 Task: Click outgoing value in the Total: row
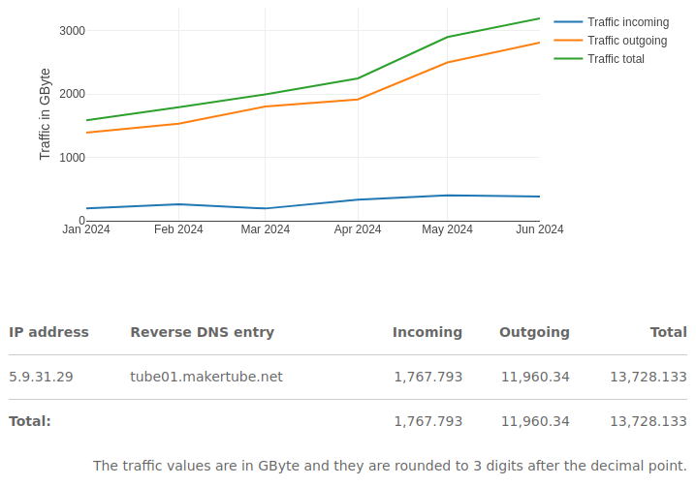click(535, 421)
